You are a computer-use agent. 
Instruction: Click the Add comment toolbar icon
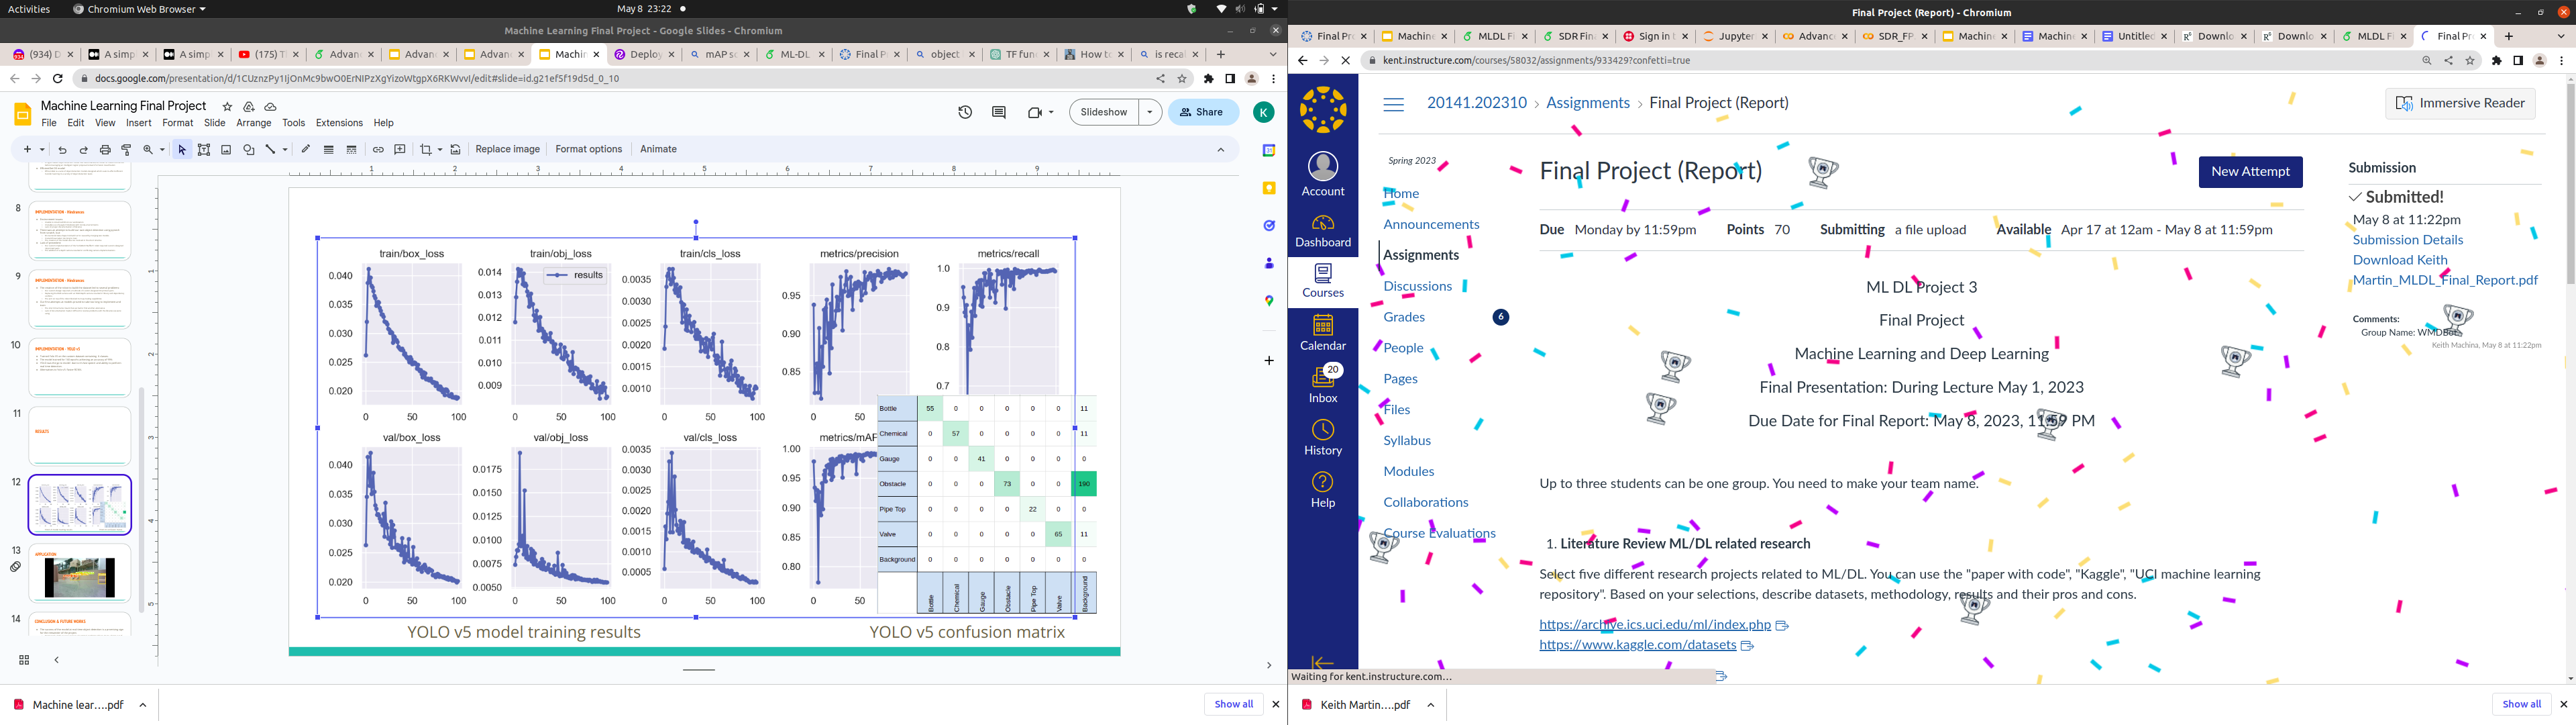[x=400, y=149]
